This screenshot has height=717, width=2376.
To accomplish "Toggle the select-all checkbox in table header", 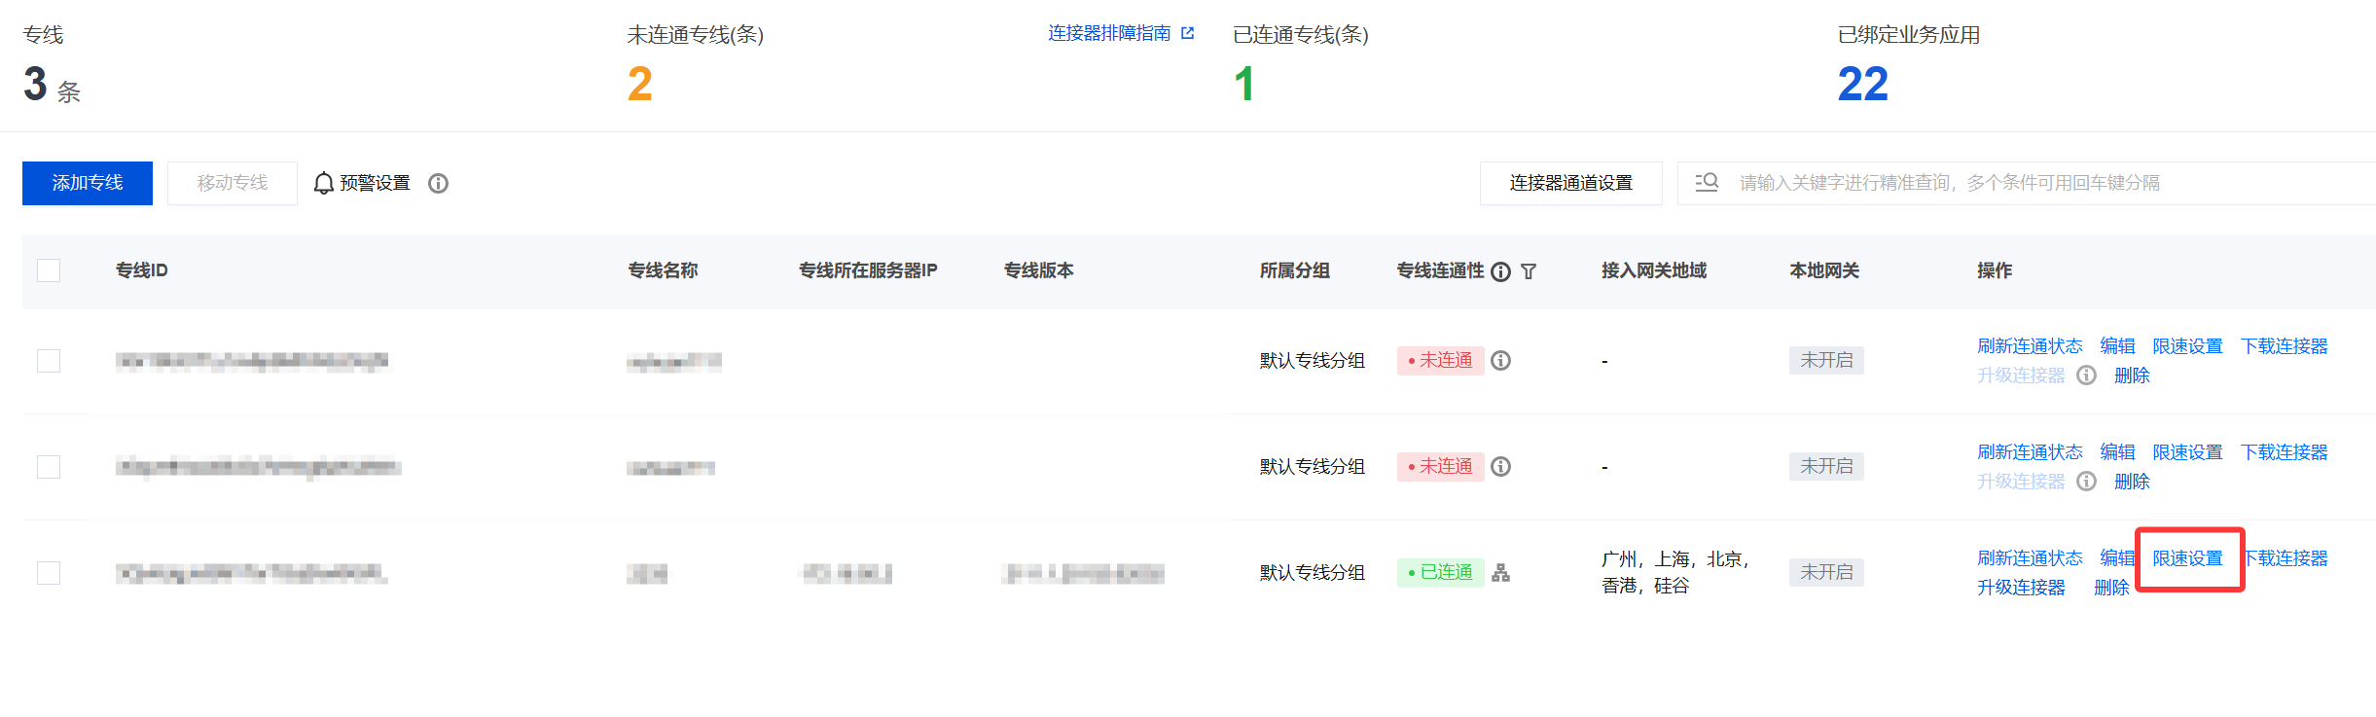I will pos(49,270).
